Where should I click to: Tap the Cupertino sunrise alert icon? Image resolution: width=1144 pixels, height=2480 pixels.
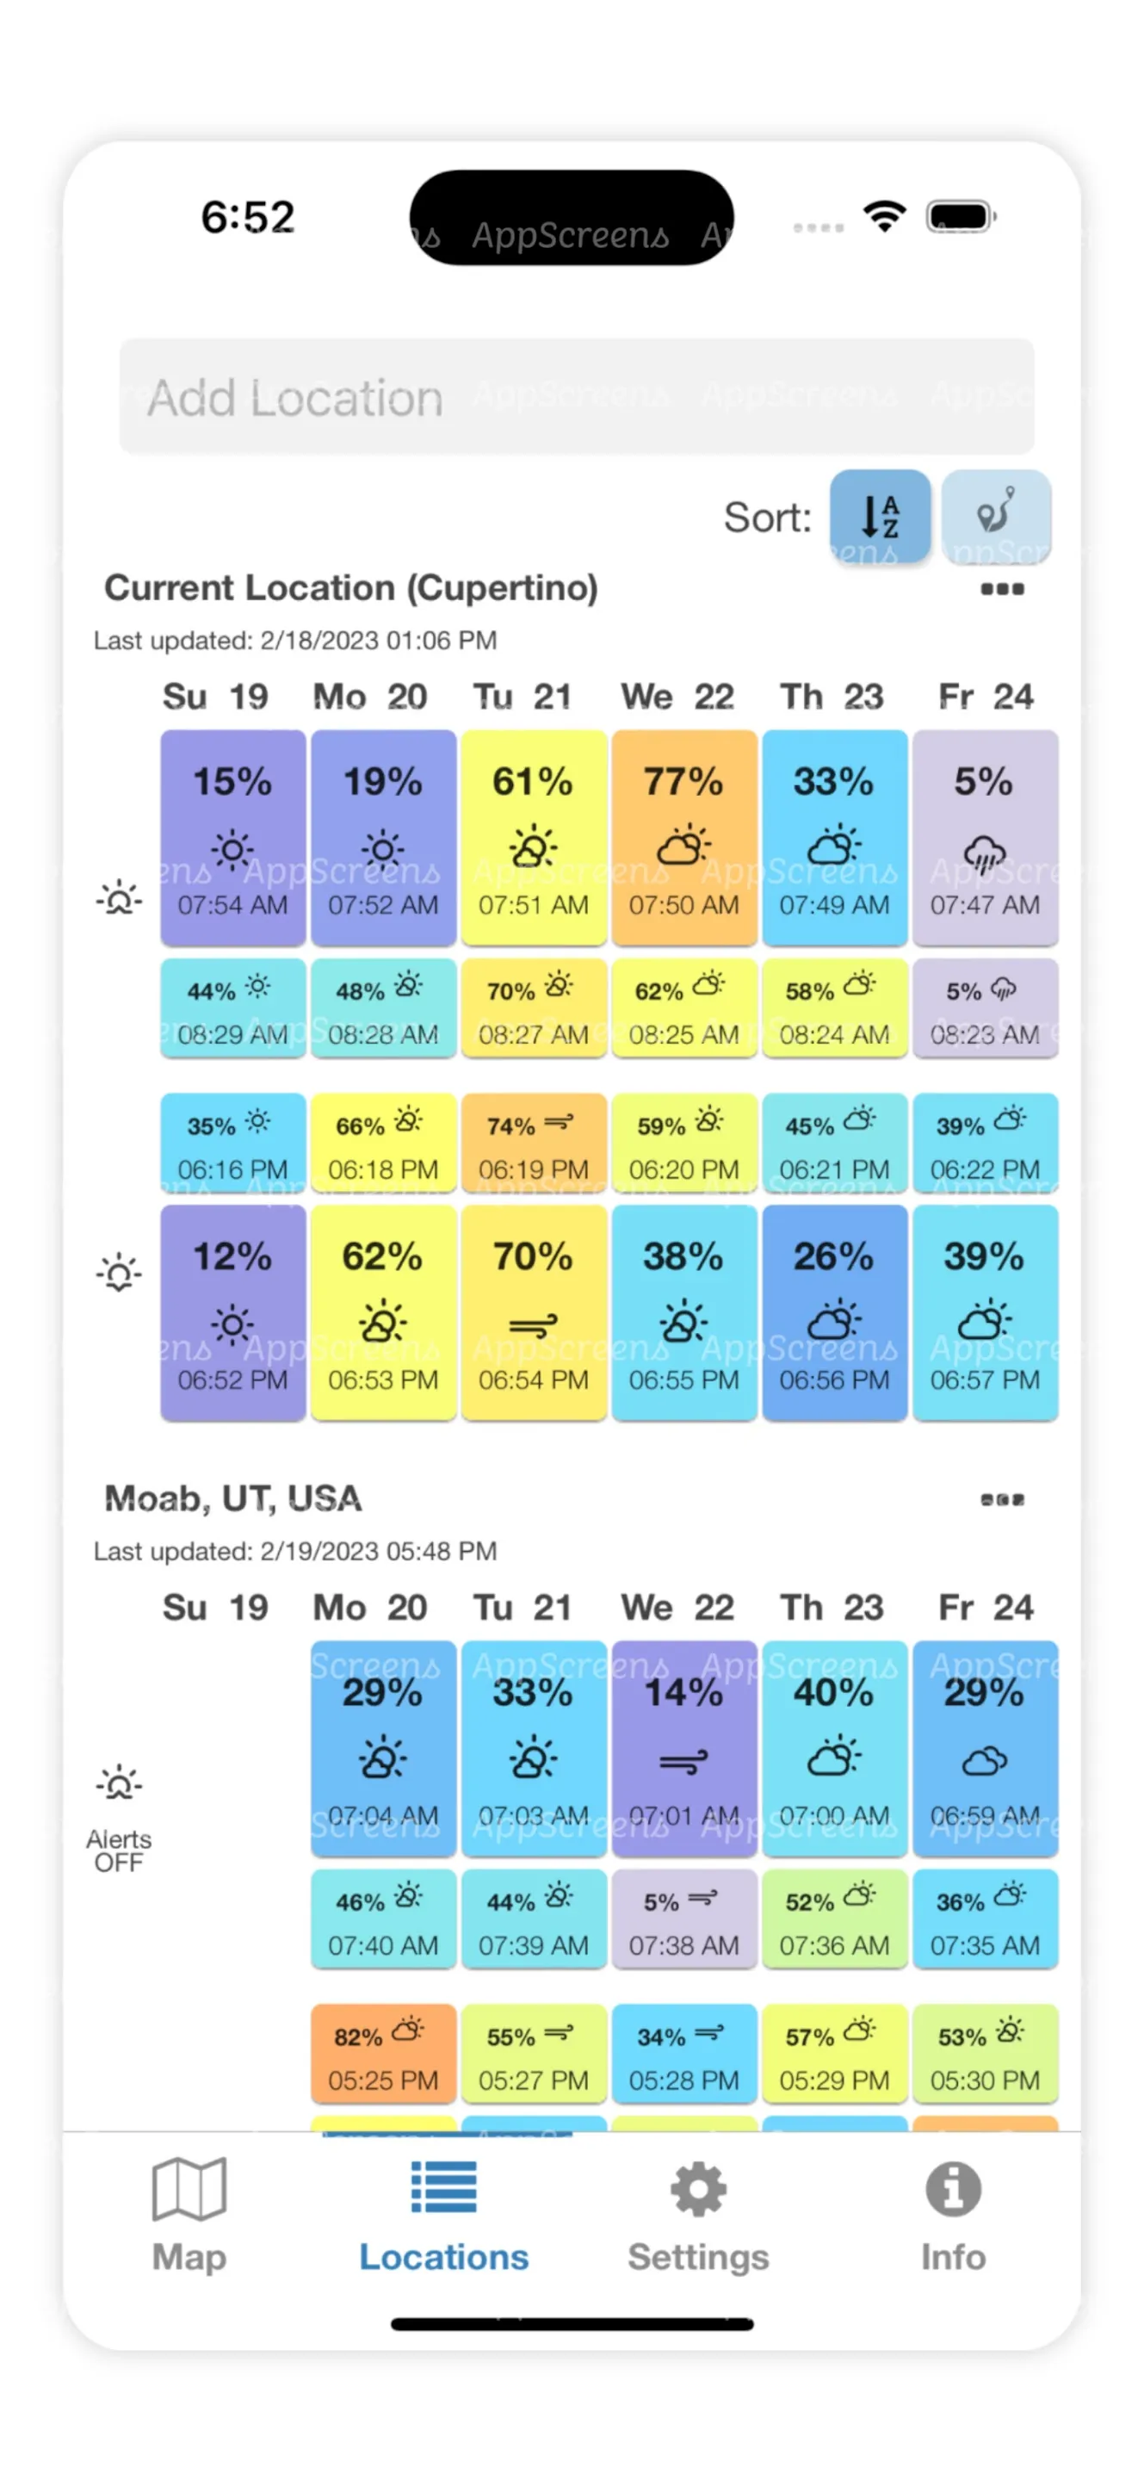pyautogui.click(x=118, y=898)
